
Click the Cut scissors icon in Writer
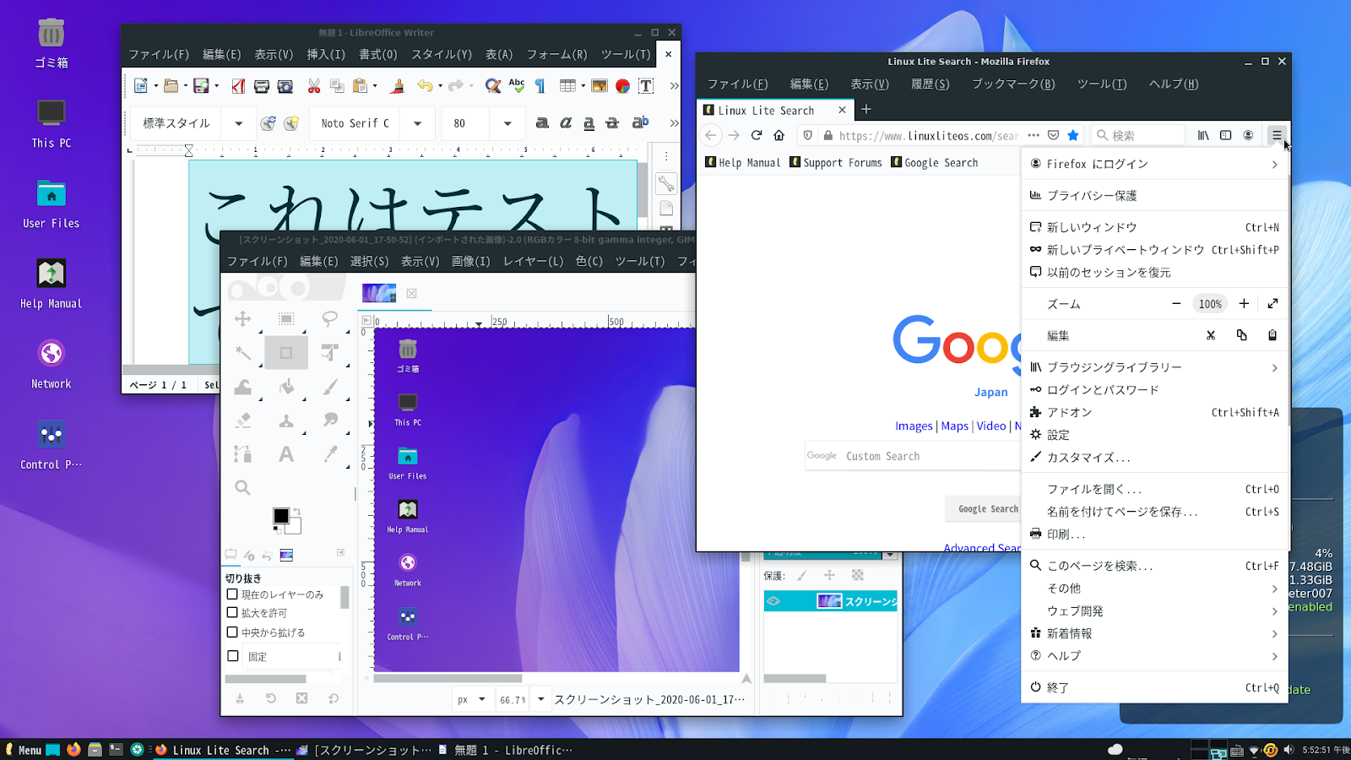click(x=314, y=86)
